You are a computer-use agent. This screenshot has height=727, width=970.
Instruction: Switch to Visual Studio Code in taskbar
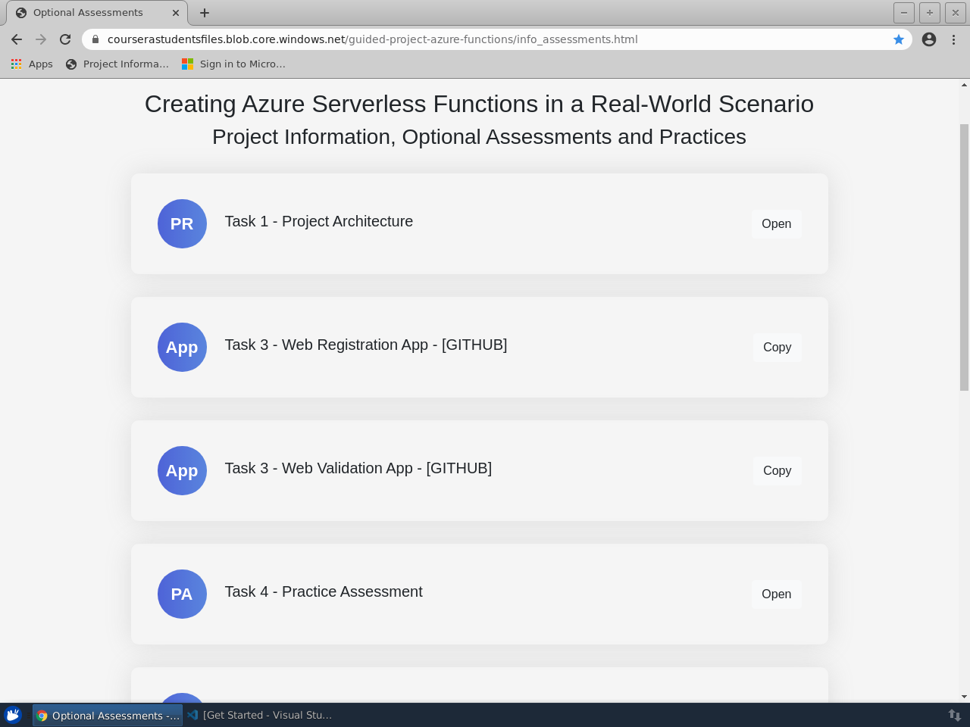tap(260, 715)
